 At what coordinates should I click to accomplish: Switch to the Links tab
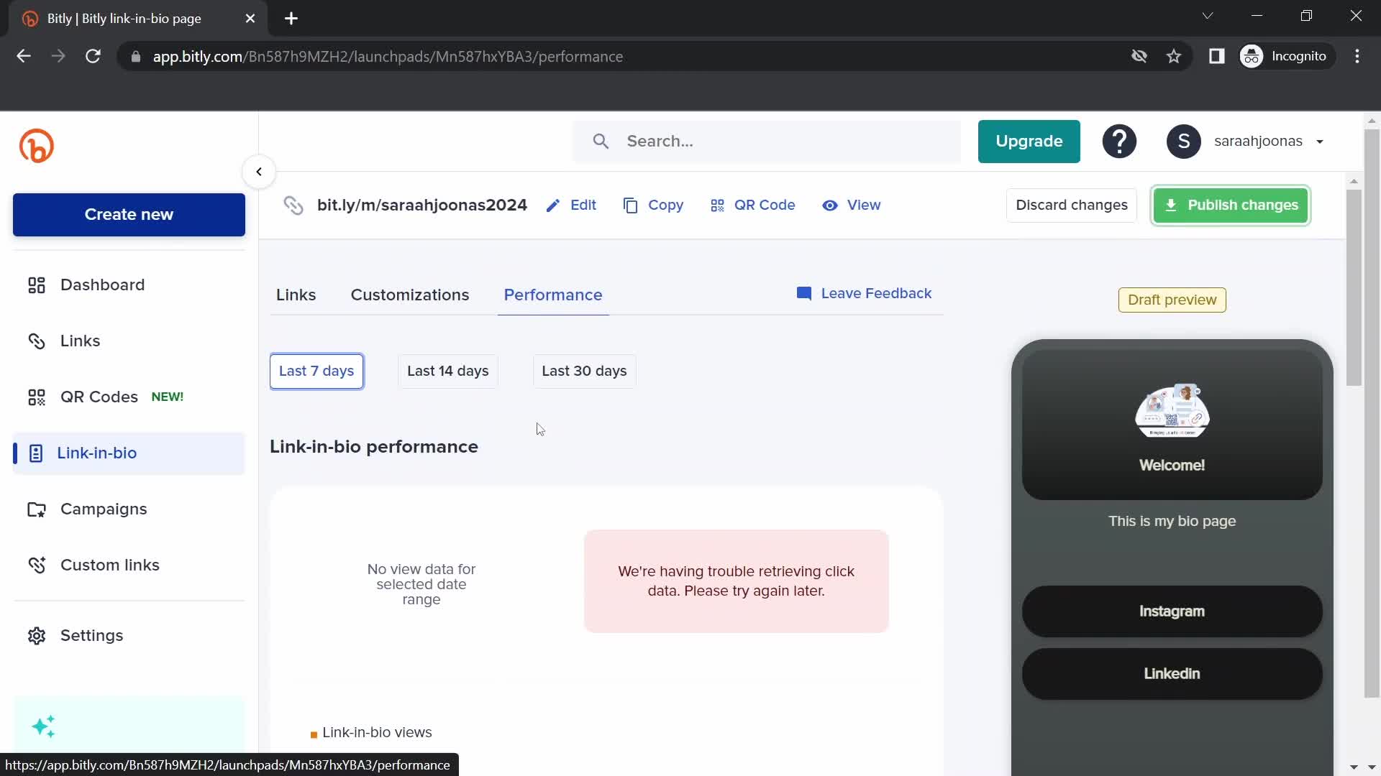(x=295, y=295)
